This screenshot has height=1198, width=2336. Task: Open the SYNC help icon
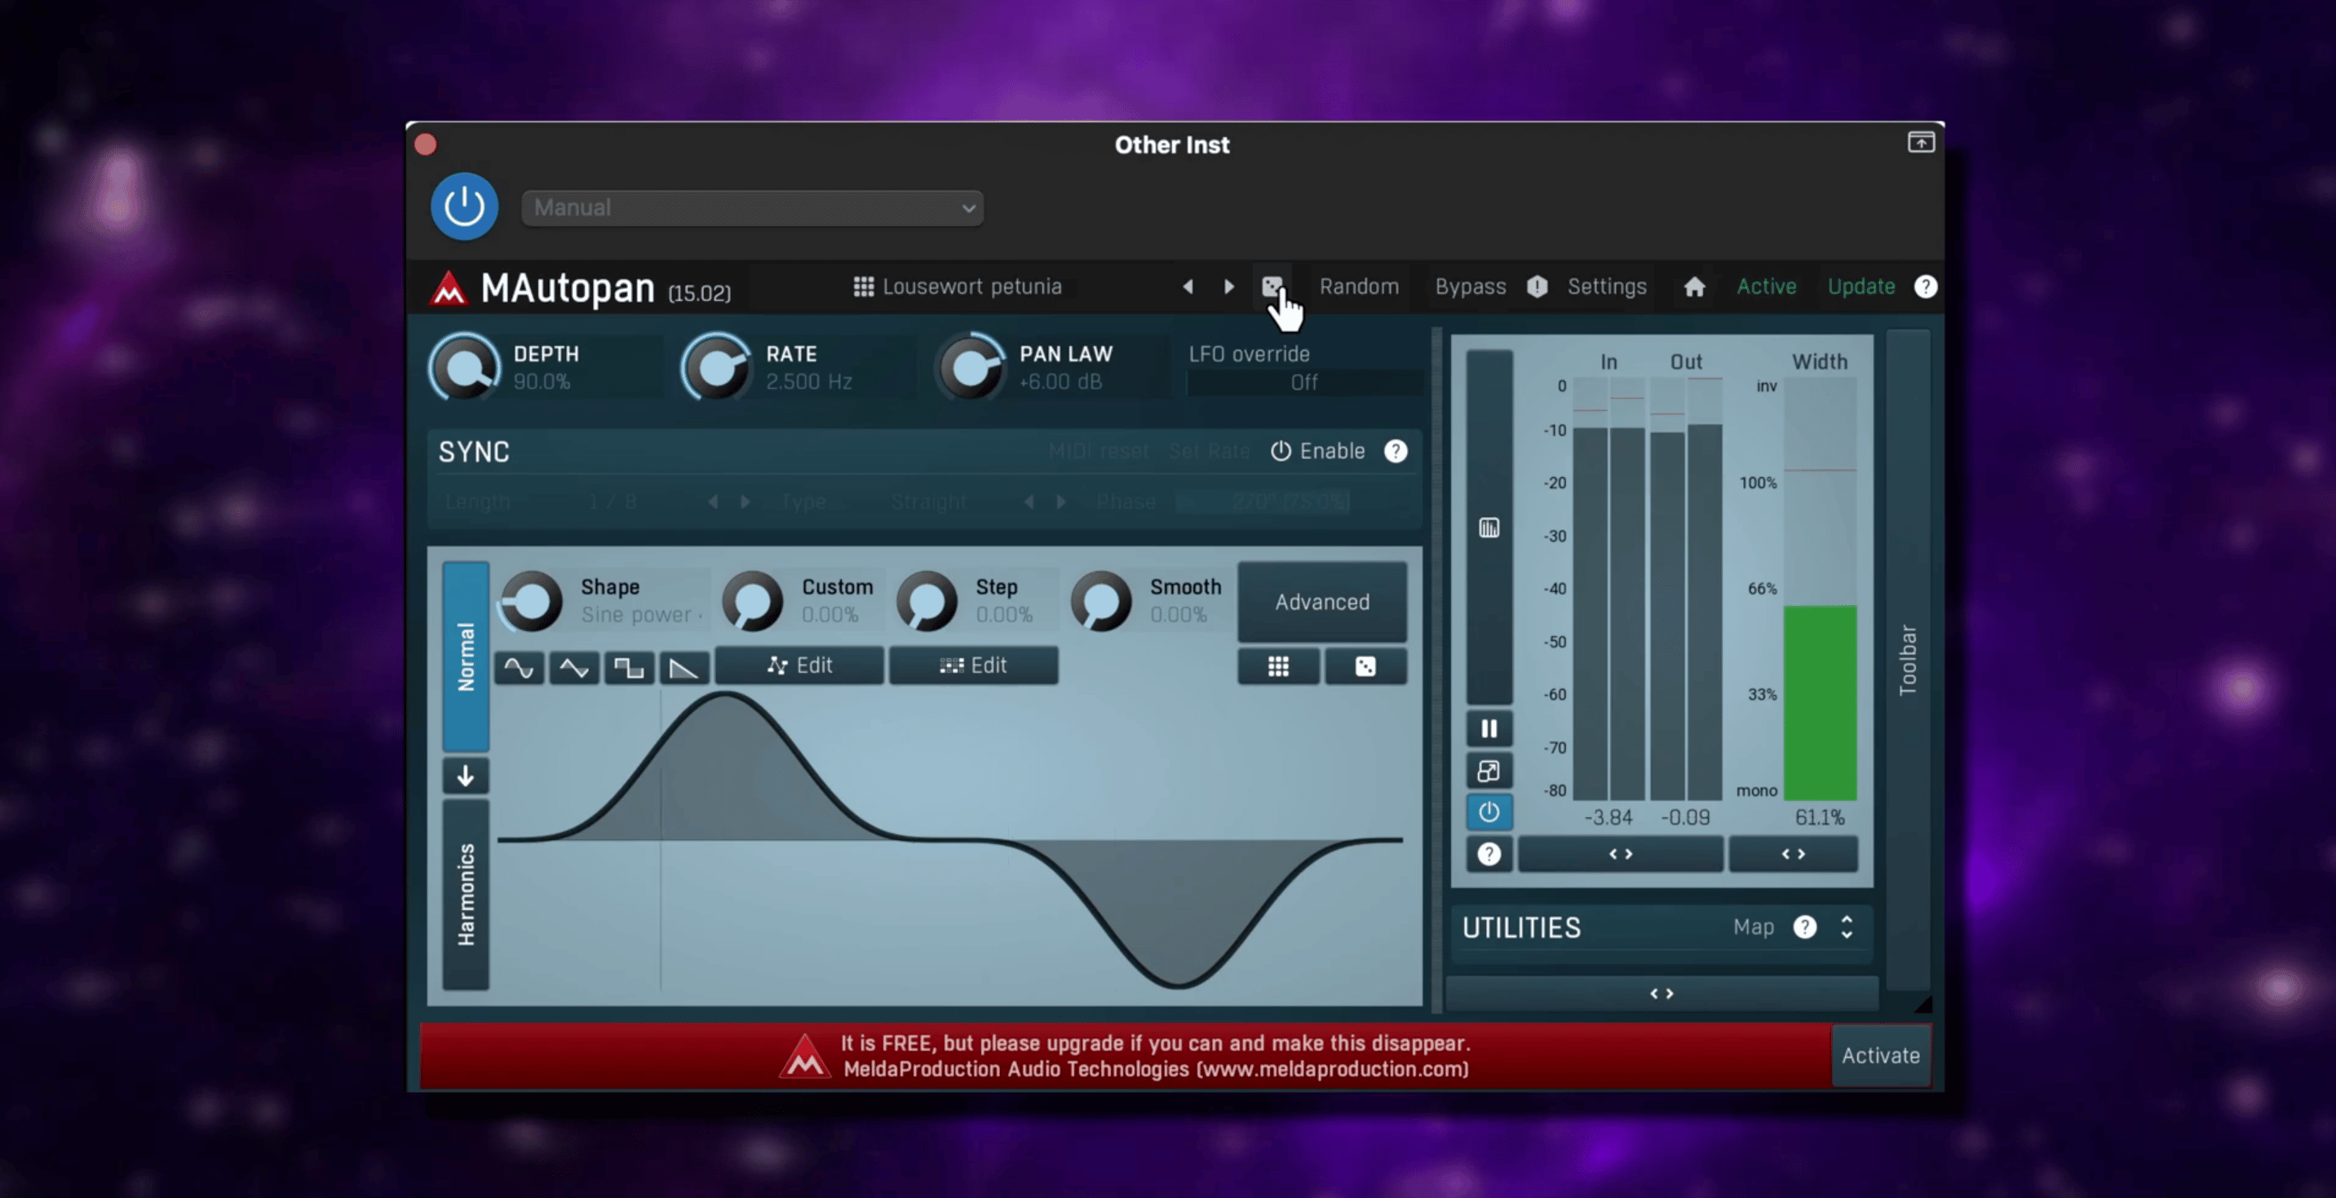(1395, 451)
